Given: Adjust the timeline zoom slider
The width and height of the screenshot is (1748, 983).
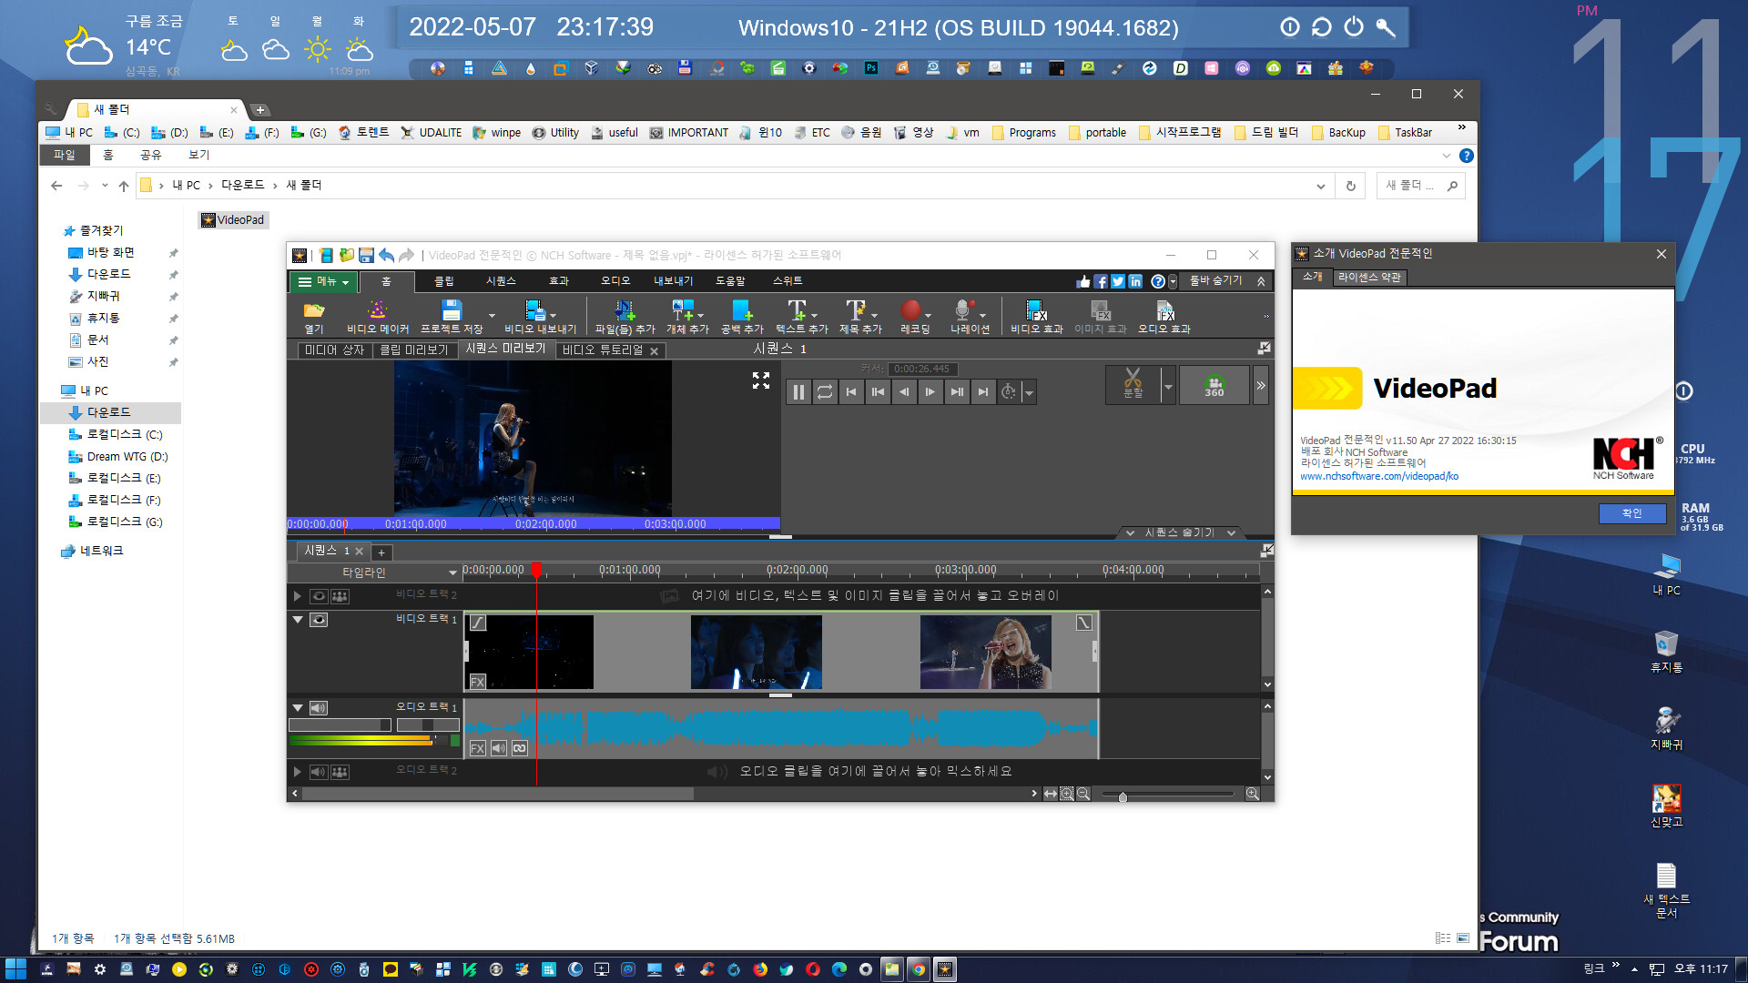Looking at the screenshot, I should (1123, 796).
